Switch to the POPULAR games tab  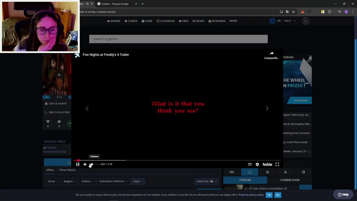tap(245, 180)
